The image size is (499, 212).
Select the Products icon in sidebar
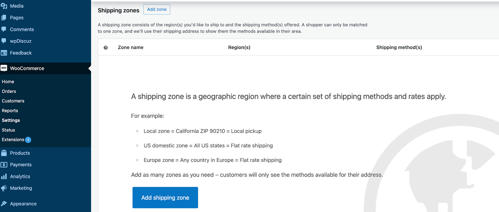[4, 153]
